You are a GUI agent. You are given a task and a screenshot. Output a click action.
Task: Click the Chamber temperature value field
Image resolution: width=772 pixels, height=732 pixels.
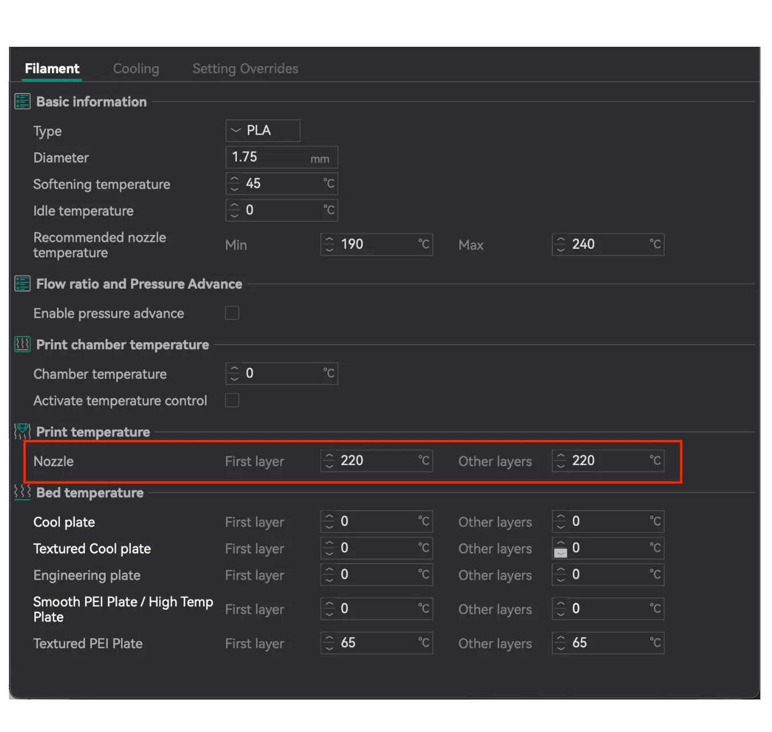pos(282,374)
